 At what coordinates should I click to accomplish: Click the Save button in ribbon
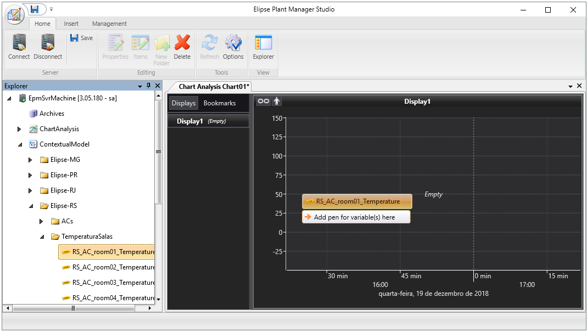tap(82, 38)
